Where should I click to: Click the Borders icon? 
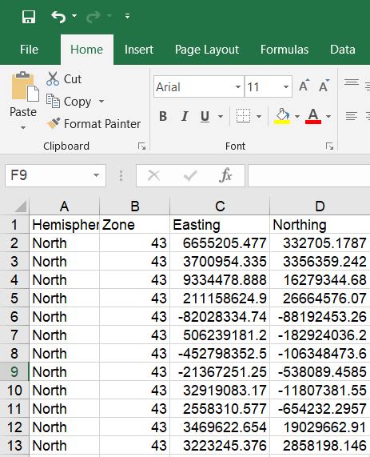[244, 116]
